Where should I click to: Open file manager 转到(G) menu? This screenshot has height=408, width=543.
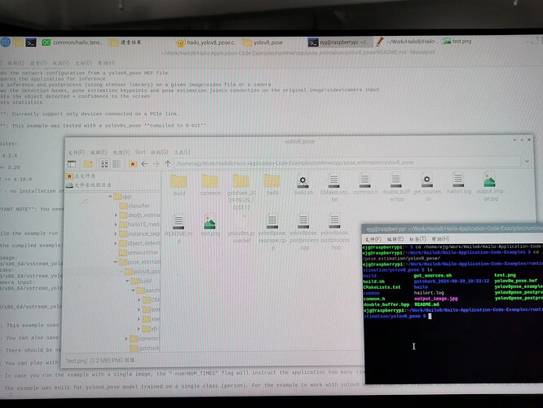coord(159,152)
